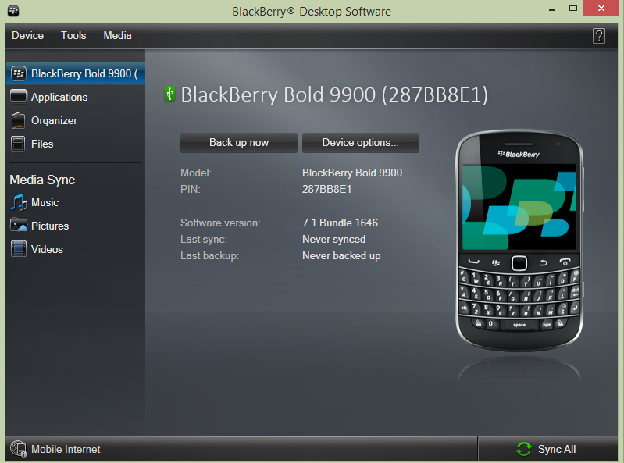Select BlackBerry Bold 9900 device icon in sidebar
The width and height of the screenshot is (624, 463).
(18, 73)
